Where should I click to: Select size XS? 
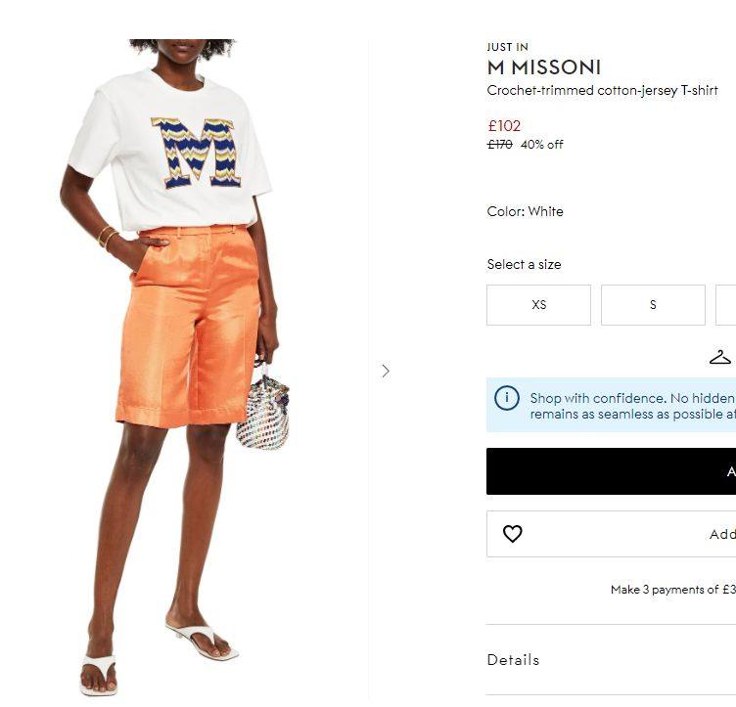pyautogui.click(x=538, y=305)
